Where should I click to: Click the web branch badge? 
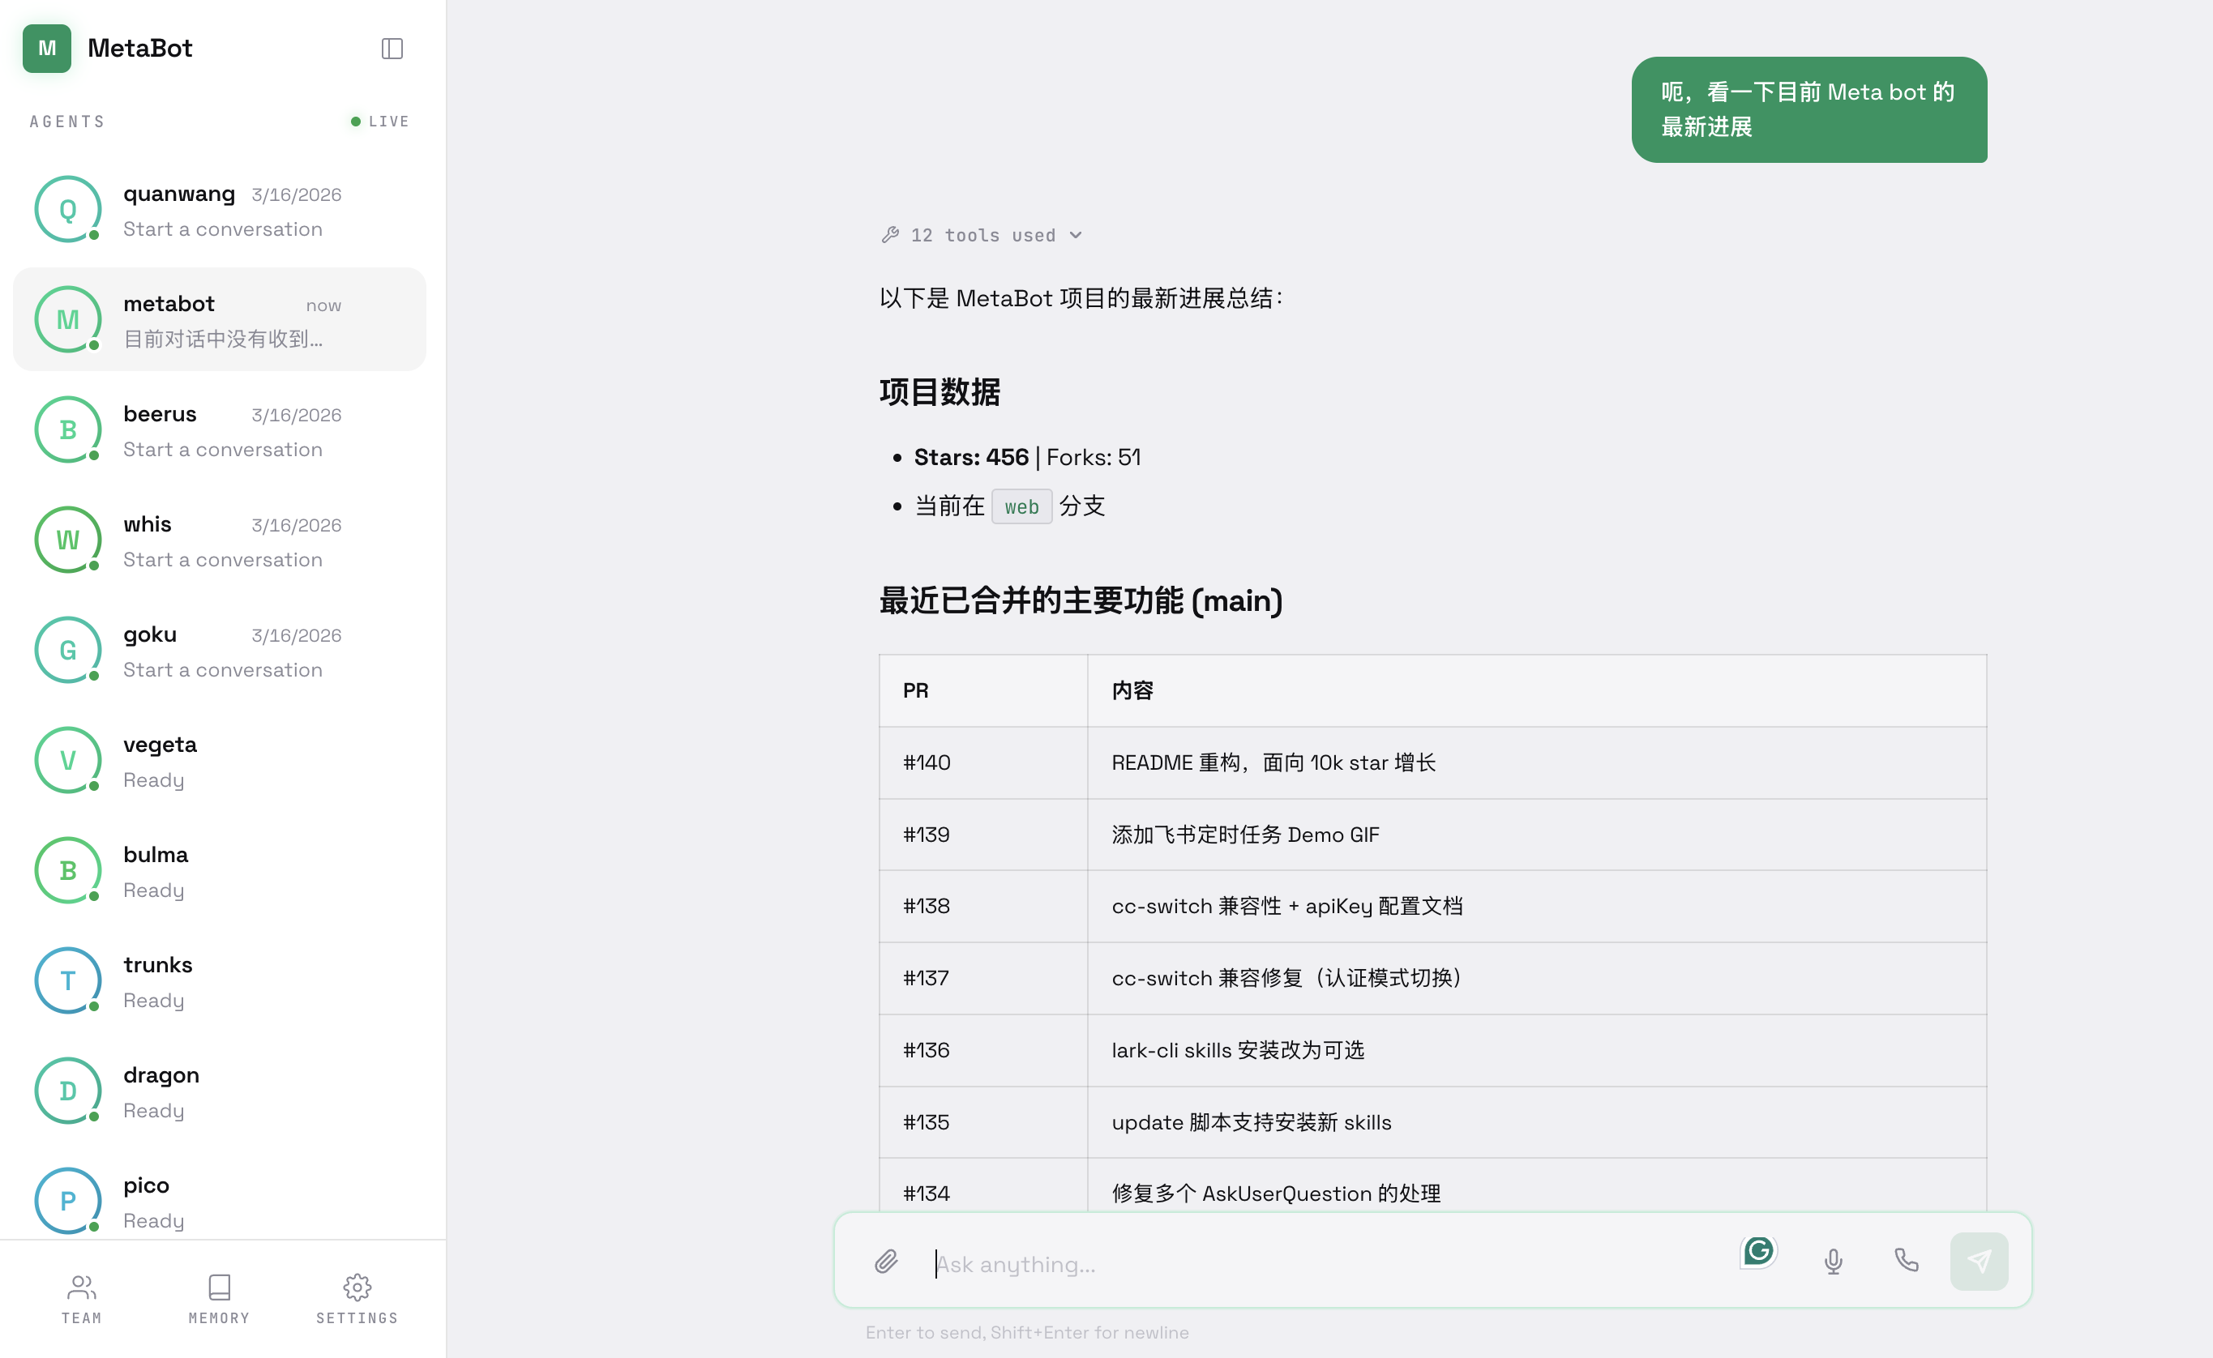pyautogui.click(x=1021, y=506)
